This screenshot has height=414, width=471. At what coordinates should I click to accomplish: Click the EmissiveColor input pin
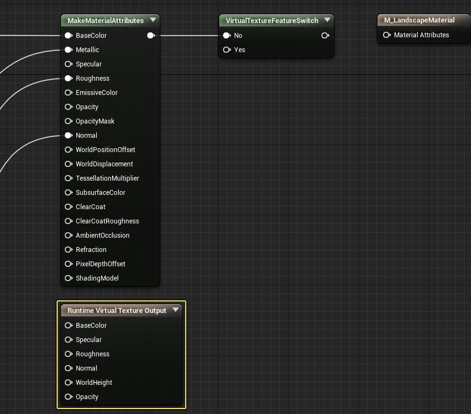pyautogui.click(x=69, y=93)
